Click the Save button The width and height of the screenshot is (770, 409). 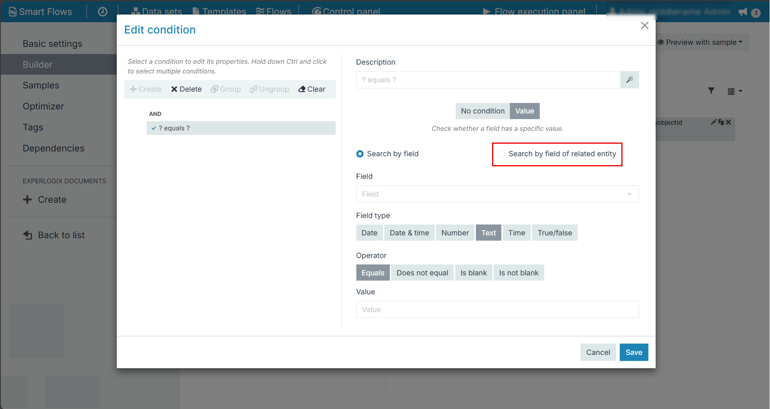pos(633,352)
